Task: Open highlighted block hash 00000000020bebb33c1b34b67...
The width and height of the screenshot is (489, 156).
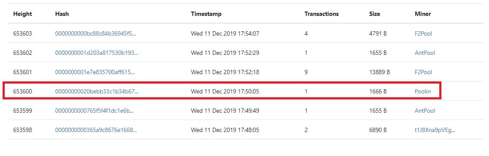Action: [97, 91]
